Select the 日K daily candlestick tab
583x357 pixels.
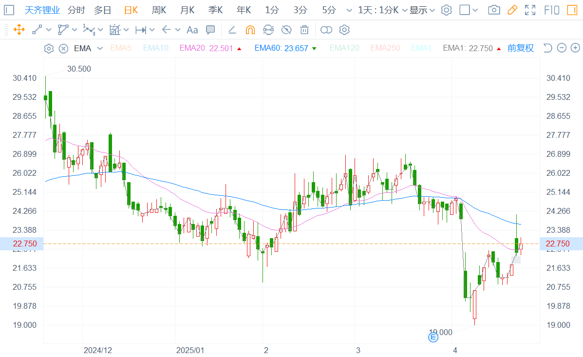pos(131,10)
